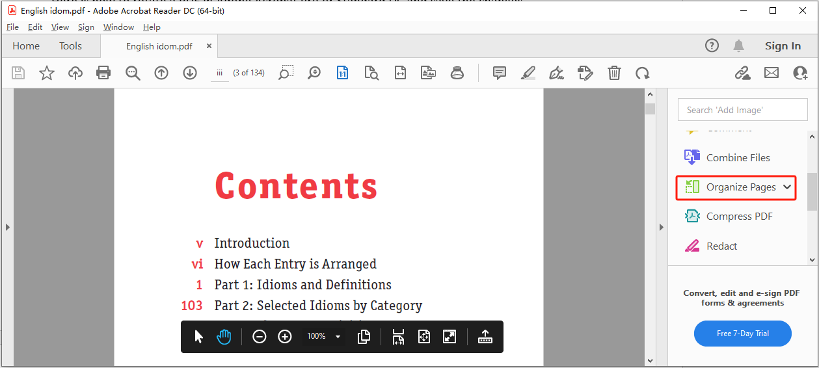Open the Edit menu
The image size is (819, 368).
click(x=35, y=27)
